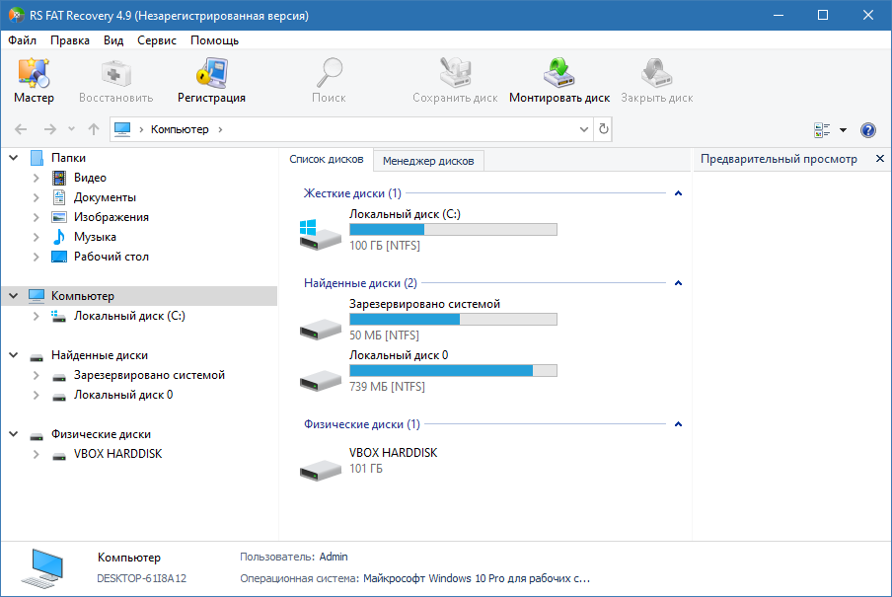Go up one level arrow

[x=94, y=129]
